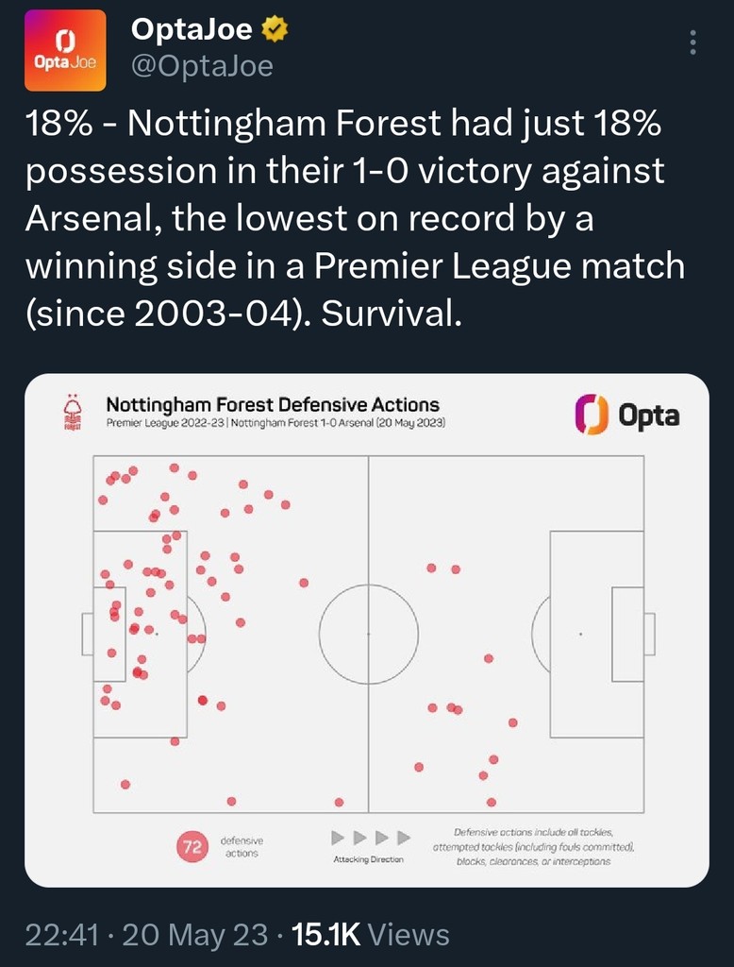The height and width of the screenshot is (967, 734).
Task: Open the @OptaJoe handle link
Action: pyautogui.click(x=202, y=65)
